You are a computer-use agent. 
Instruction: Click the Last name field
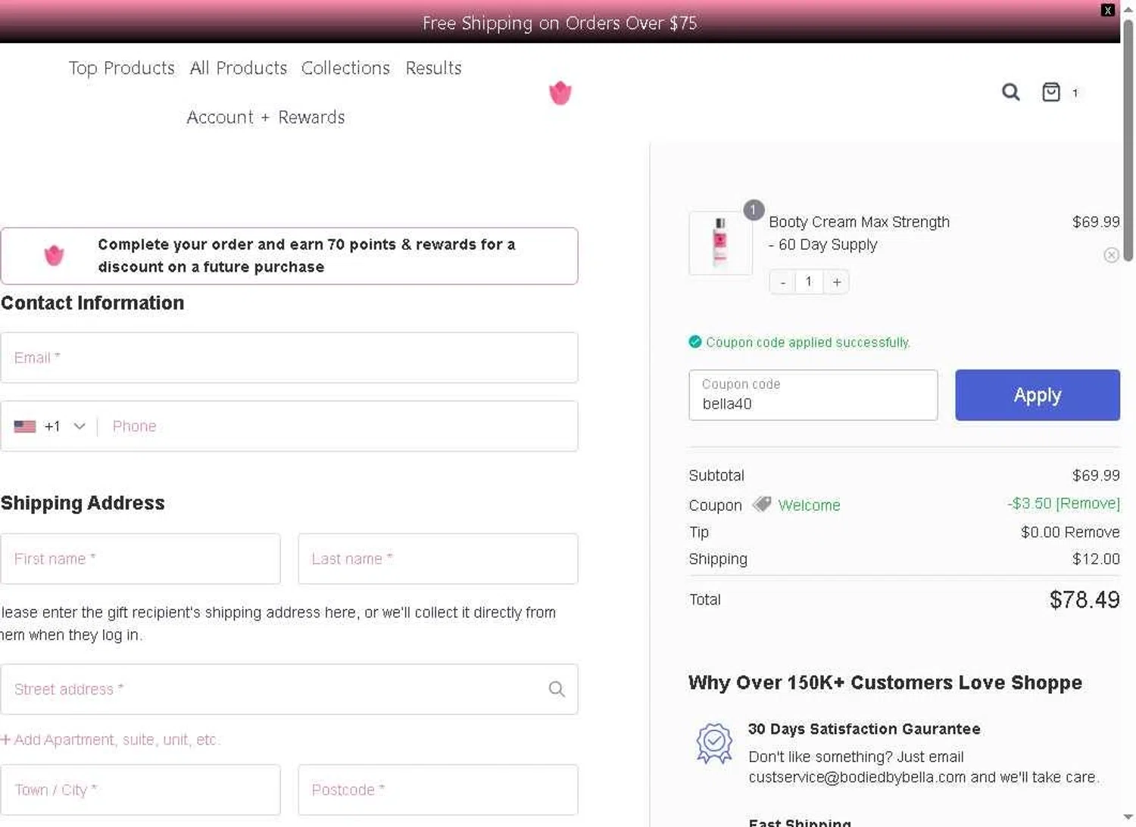[x=438, y=559]
